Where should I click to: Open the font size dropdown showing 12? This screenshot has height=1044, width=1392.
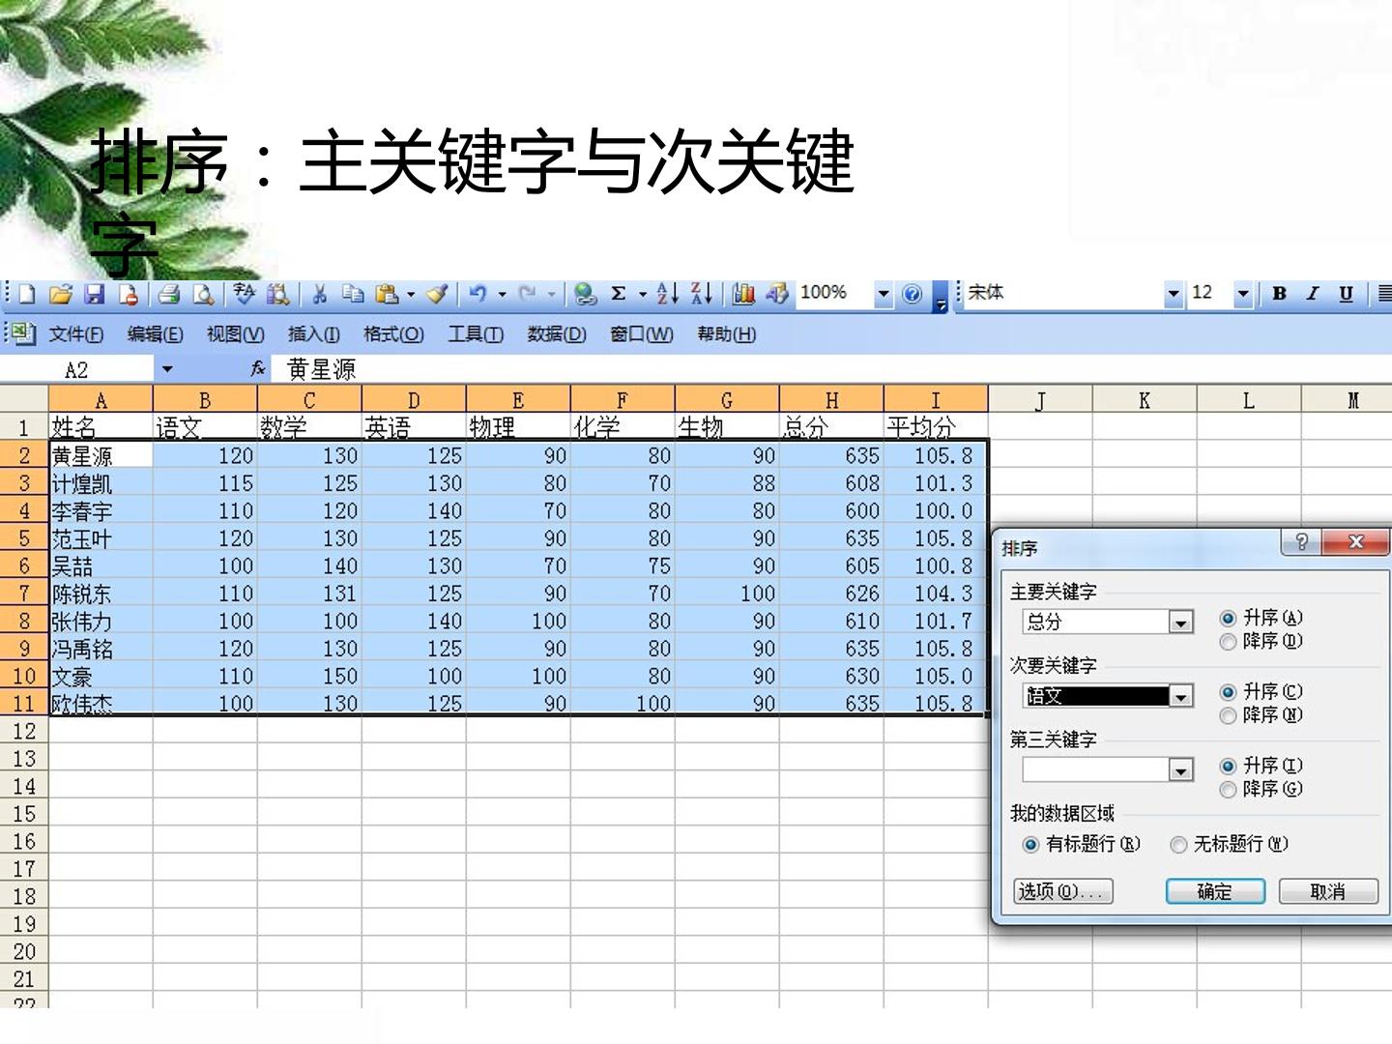point(1243,294)
